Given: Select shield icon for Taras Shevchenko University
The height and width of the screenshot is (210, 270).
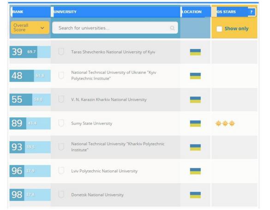Looking at the screenshot, I should pos(61,52).
